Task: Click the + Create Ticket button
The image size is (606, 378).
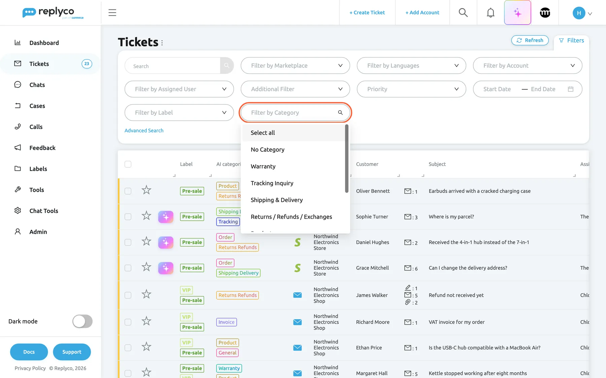Action: coord(367,12)
